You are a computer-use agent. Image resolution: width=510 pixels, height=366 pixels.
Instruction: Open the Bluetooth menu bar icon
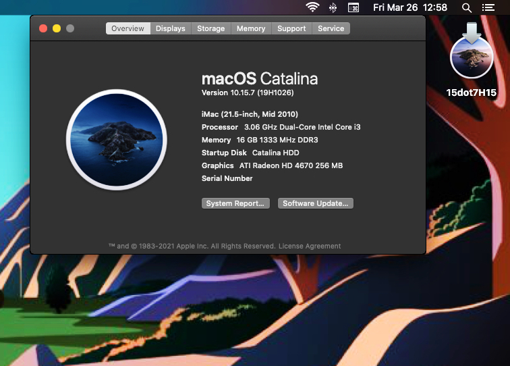(333, 7)
